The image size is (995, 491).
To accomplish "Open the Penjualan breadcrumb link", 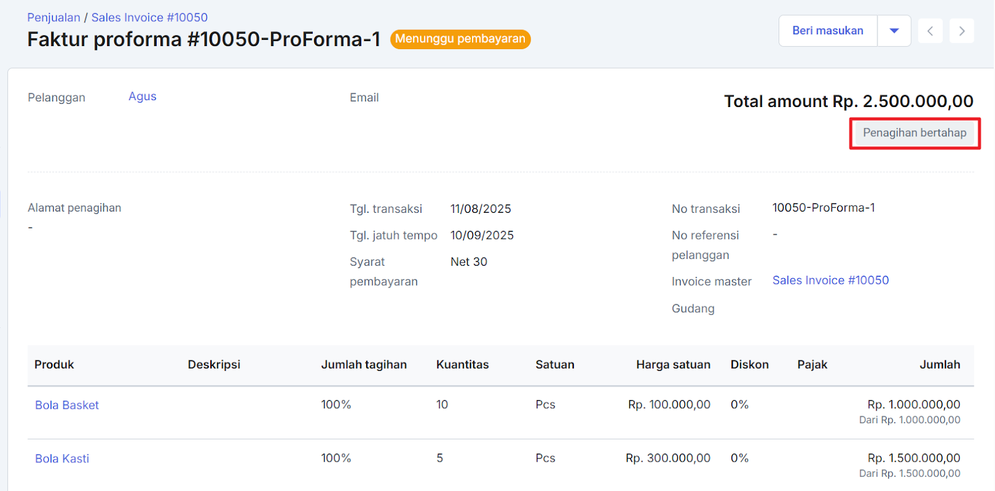I will 53,17.
